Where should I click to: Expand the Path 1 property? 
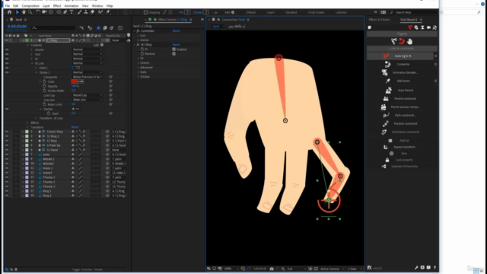36,68
